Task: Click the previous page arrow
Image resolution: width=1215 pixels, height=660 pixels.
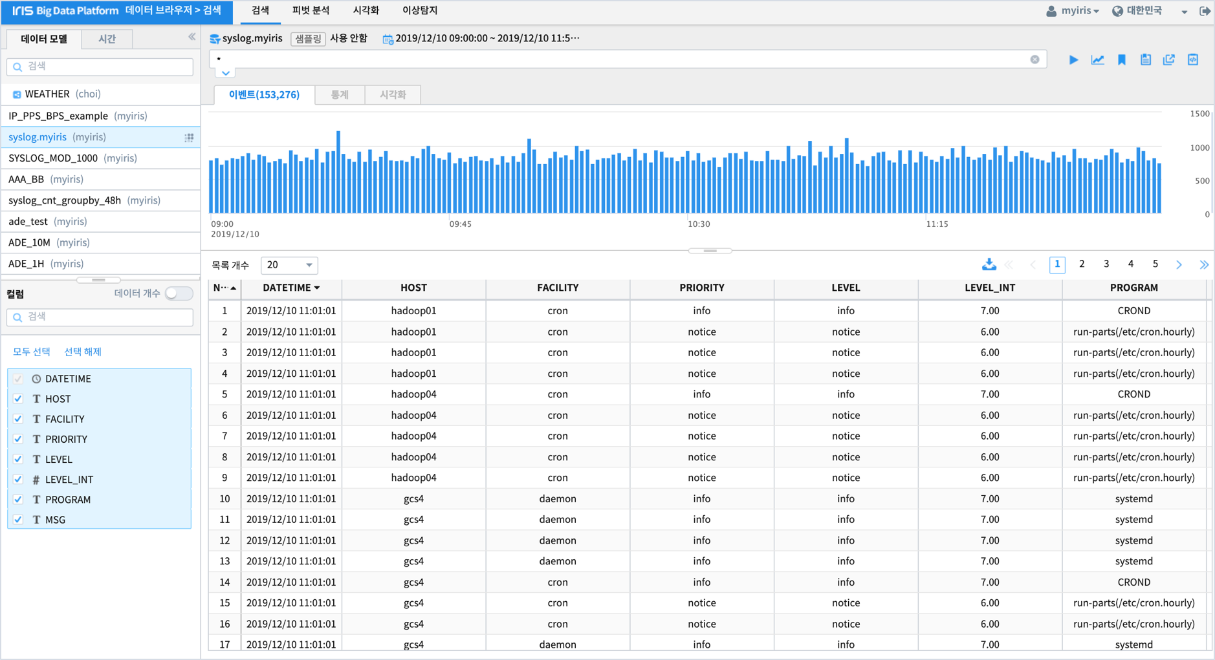Action: pos(1033,264)
